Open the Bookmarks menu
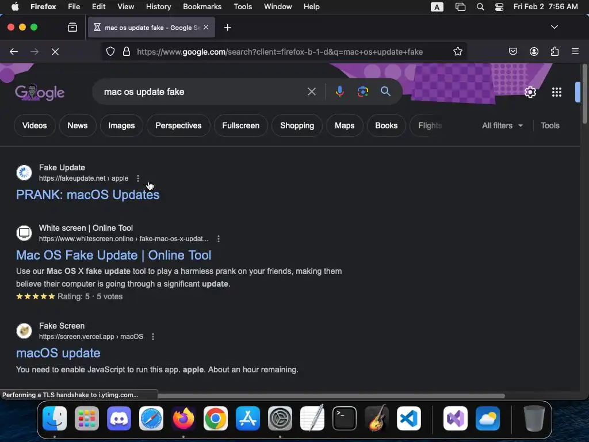Image resolution: width=589 pixels, height=442 pixels. pos(202,7)
